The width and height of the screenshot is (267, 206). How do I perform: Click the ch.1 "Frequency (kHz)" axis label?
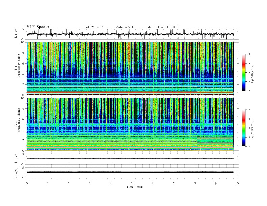point(19,65)
